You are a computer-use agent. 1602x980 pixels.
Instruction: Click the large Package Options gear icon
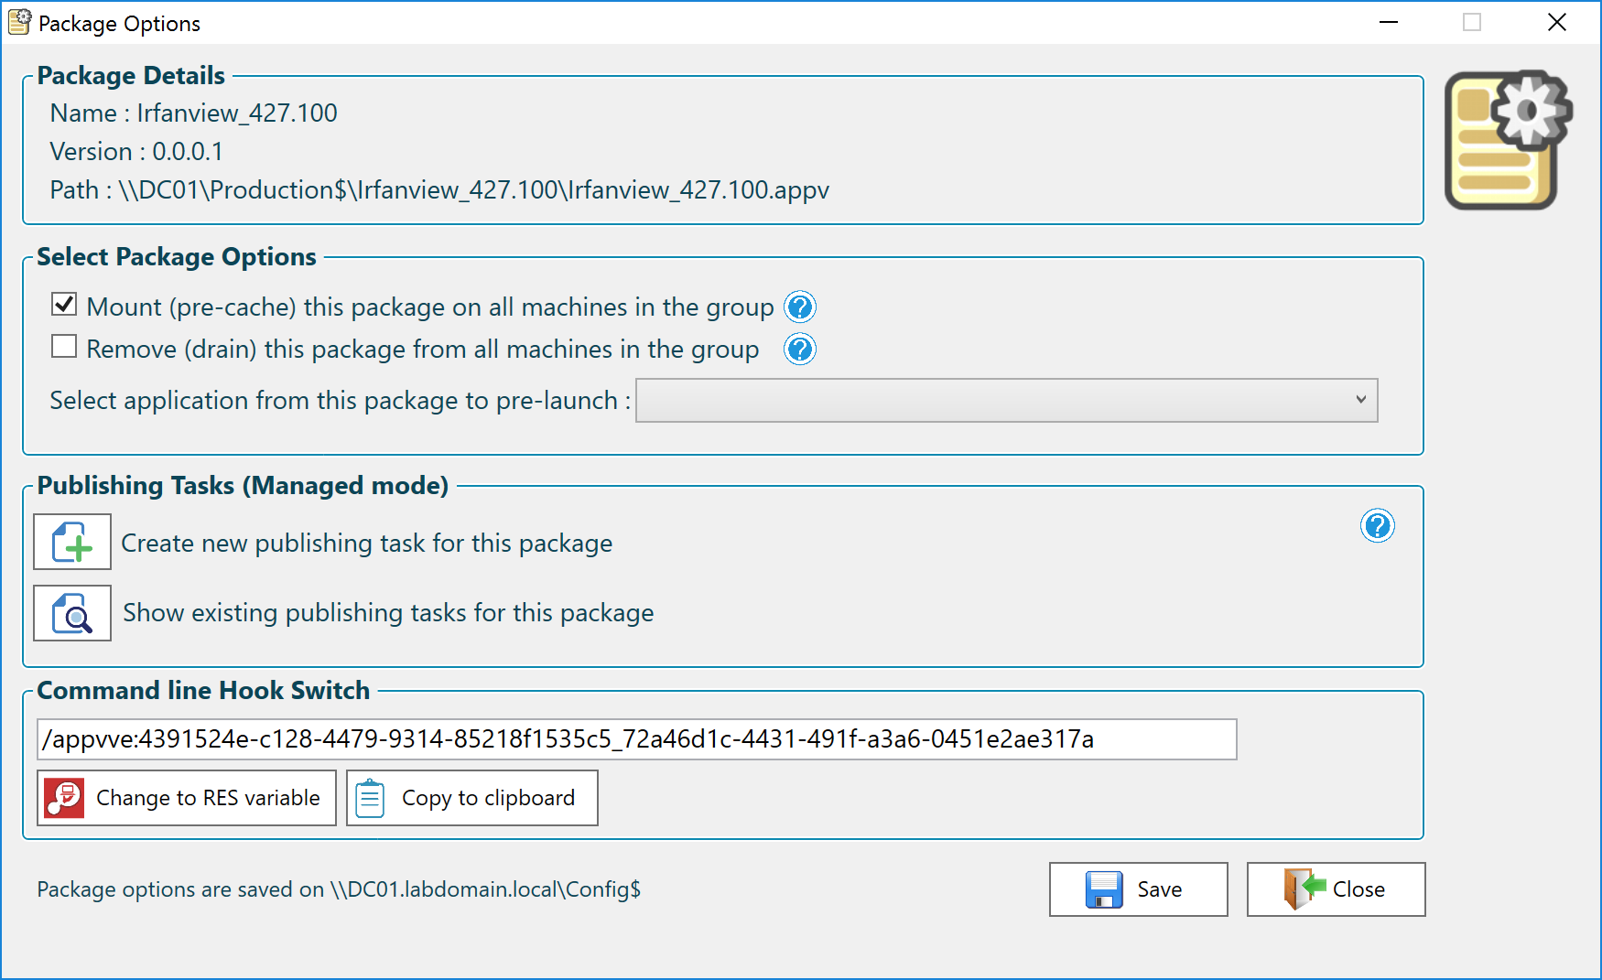point(1507,140)
